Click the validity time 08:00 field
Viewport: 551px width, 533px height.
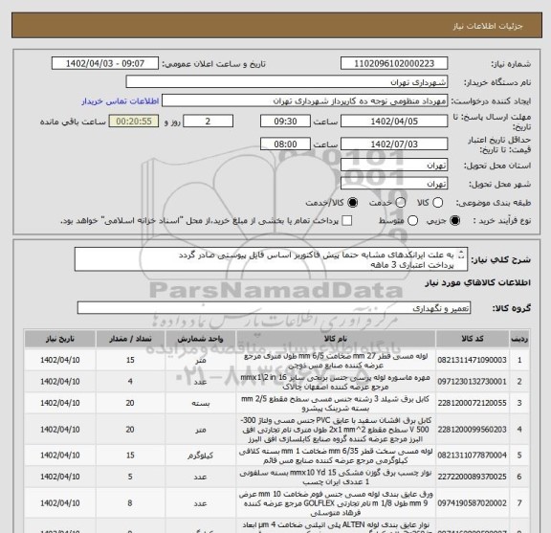(x=285, y=144)
